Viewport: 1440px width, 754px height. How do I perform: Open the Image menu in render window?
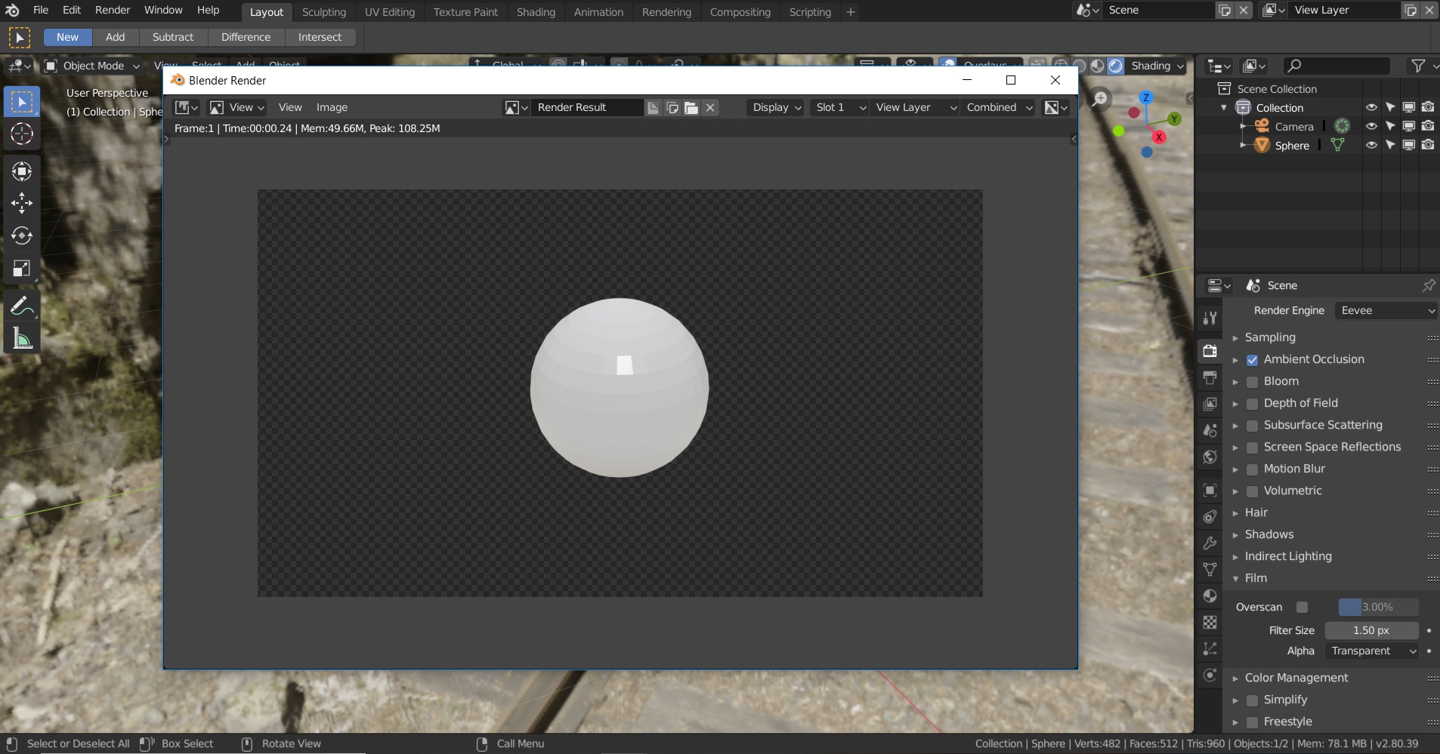332,107
